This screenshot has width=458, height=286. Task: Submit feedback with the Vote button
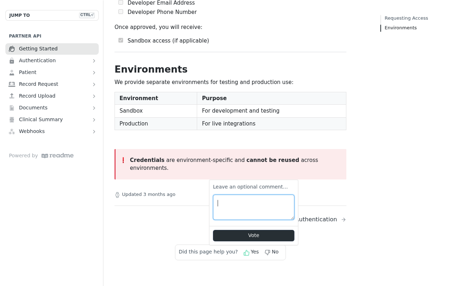254,236
